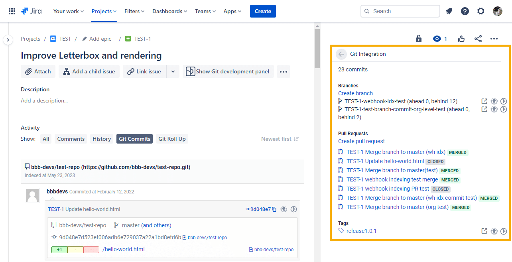
Task: Select the Comments activity tab
Action: (x=71, y=139)
